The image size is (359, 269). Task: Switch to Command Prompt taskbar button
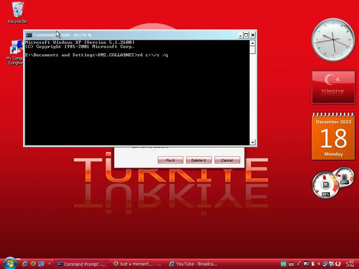coord(81,264)
